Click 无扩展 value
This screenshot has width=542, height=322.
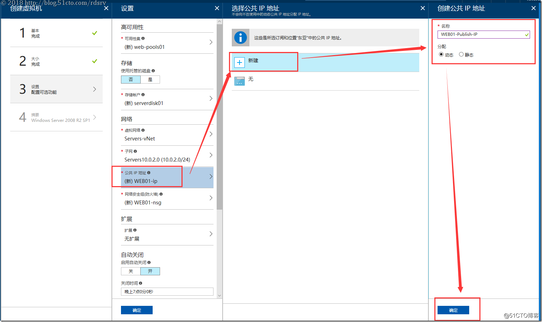132,239
